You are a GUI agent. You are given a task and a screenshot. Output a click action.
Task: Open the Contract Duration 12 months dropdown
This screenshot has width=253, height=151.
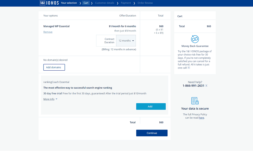[126, 41]
